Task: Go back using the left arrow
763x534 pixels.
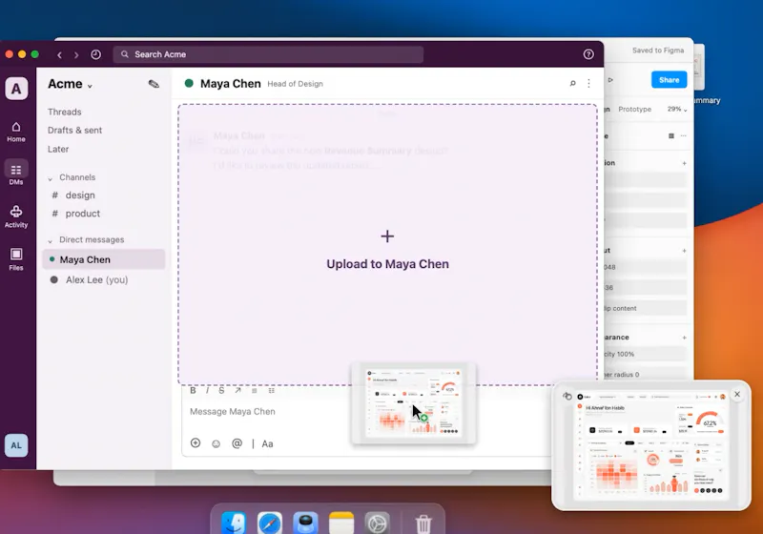Action: (x=59, y=55)
